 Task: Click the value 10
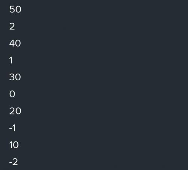tap(14, 145)
